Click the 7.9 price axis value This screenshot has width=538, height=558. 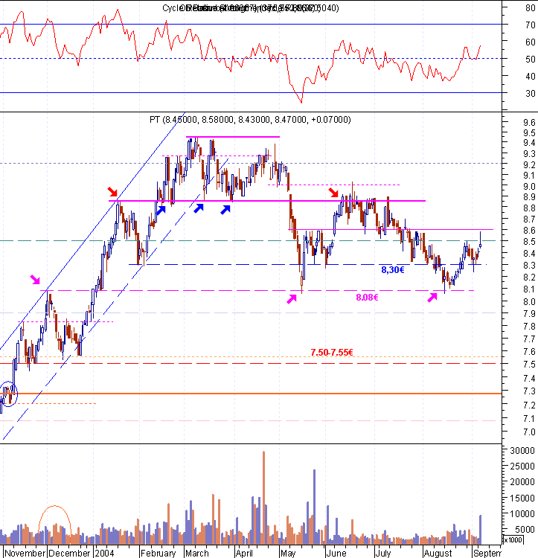(529, 314)
